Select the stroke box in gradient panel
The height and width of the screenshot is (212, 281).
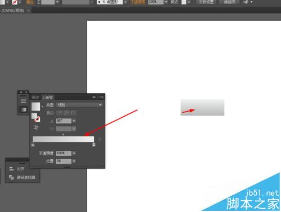(x=38, y=119)
